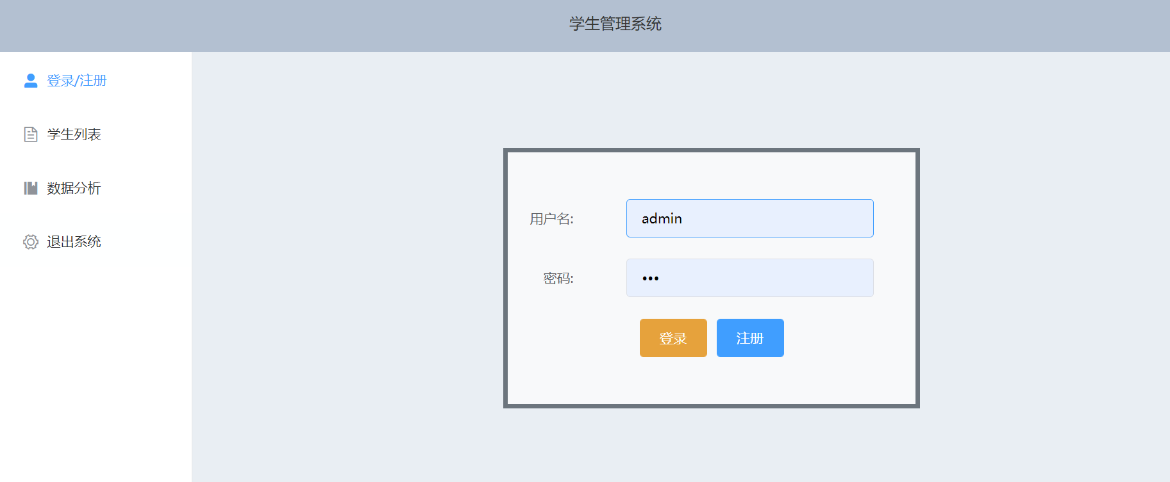The width and height of the screenshot is (1170, 482).
Task: Click the document icon beside 学生列表
Action: point(30,134)
